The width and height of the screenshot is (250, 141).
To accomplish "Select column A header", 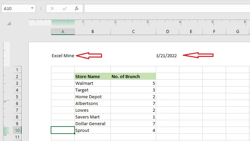I will tap(63, 32).
